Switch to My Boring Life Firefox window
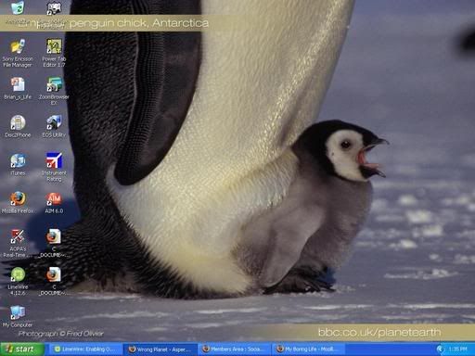This screenshot has height=356, width=475. [309, 350]
